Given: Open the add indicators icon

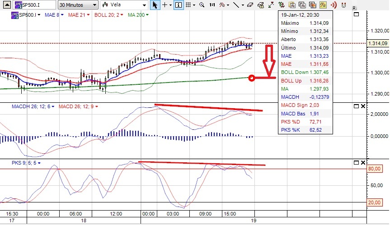Looking at the screenshot, I should coord(222,5).
